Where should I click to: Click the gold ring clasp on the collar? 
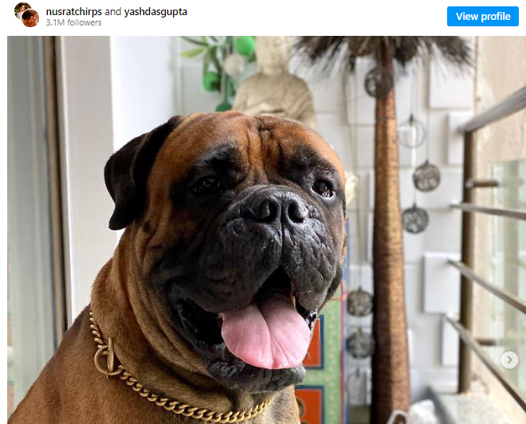point(104,359)
